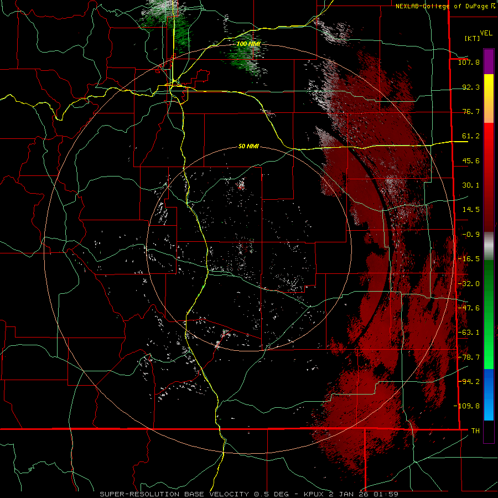Image resolution: width=498 pixels, height=498 pixels.
Task: Click the 100 NMI range ring label
Action: pyautogui.click(x=248, y=44)
